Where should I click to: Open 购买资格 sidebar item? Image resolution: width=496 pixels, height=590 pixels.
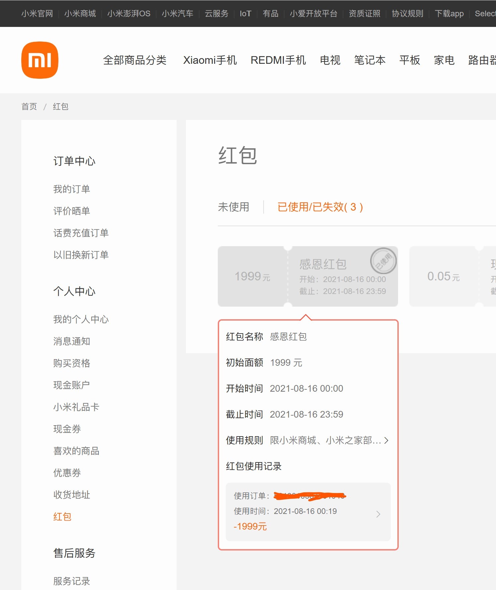click(72, 363)
